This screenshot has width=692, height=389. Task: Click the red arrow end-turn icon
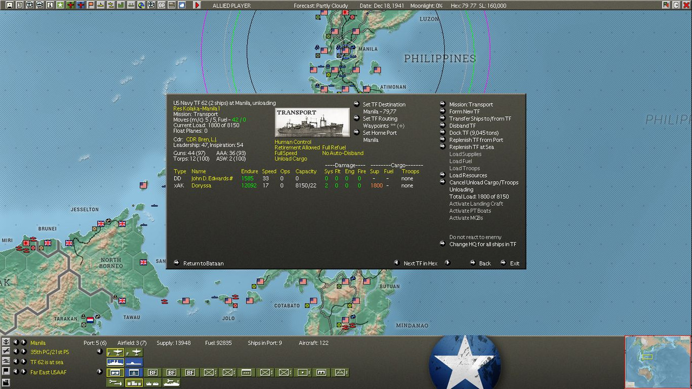coord(197,5)
